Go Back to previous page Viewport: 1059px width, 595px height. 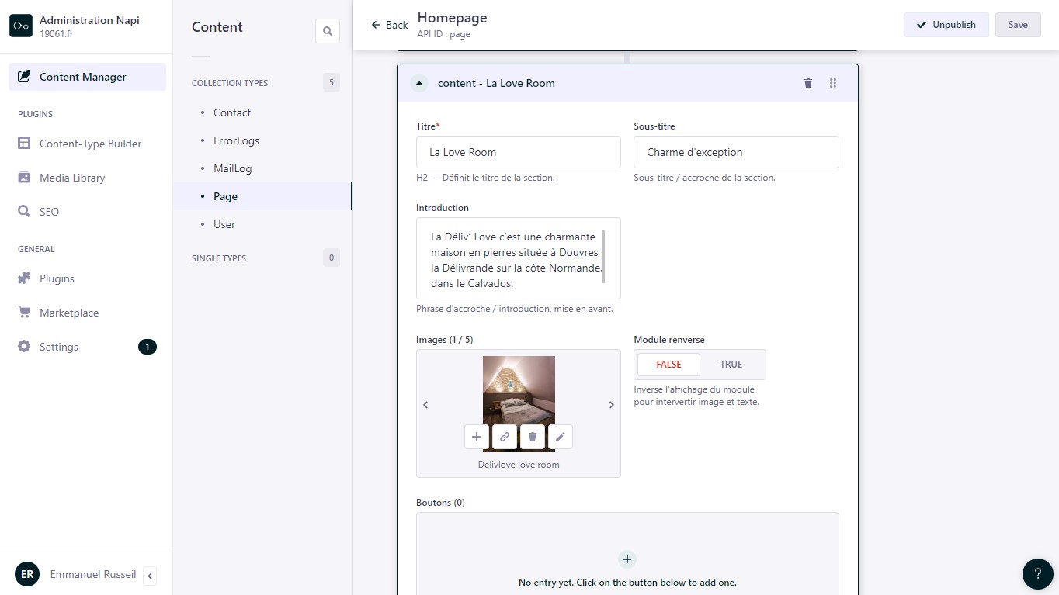[390, 25]
